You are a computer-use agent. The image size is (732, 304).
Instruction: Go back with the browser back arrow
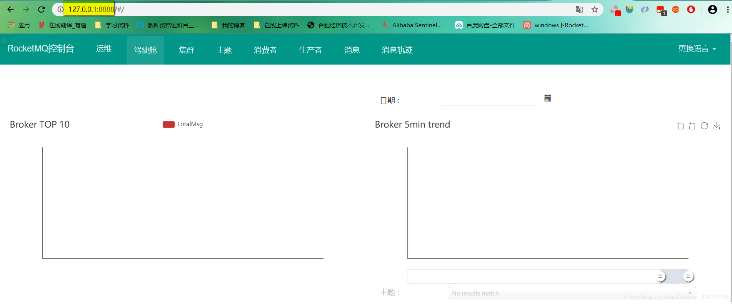tap(10, 10)
